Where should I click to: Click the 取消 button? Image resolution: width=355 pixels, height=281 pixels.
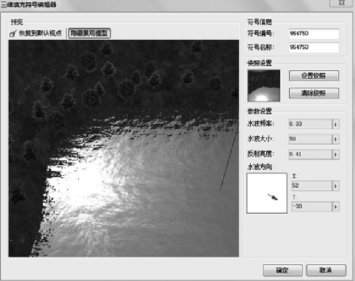pyautogui.click(x=326, y=270)
